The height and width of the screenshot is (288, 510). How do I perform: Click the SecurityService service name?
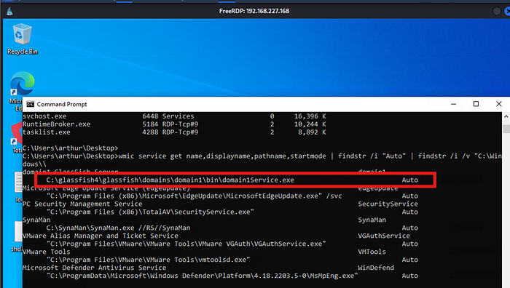coord(388,204)
